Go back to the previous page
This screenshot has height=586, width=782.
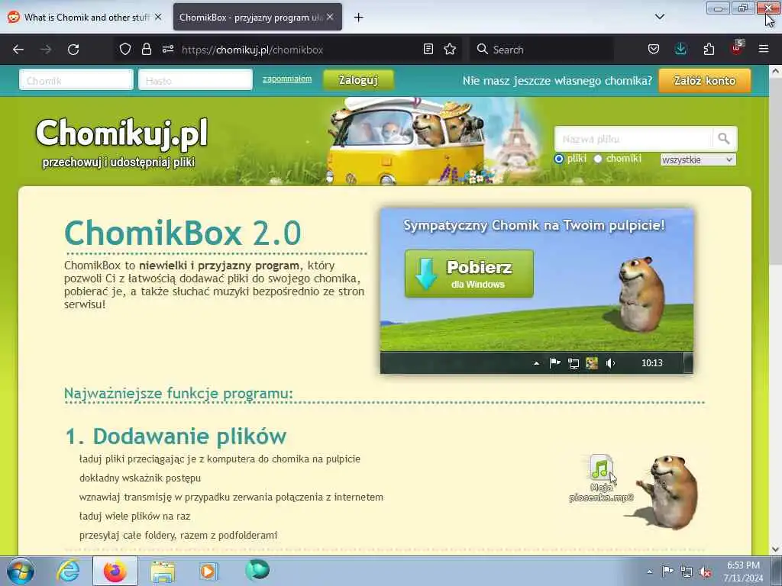[18, 50]
